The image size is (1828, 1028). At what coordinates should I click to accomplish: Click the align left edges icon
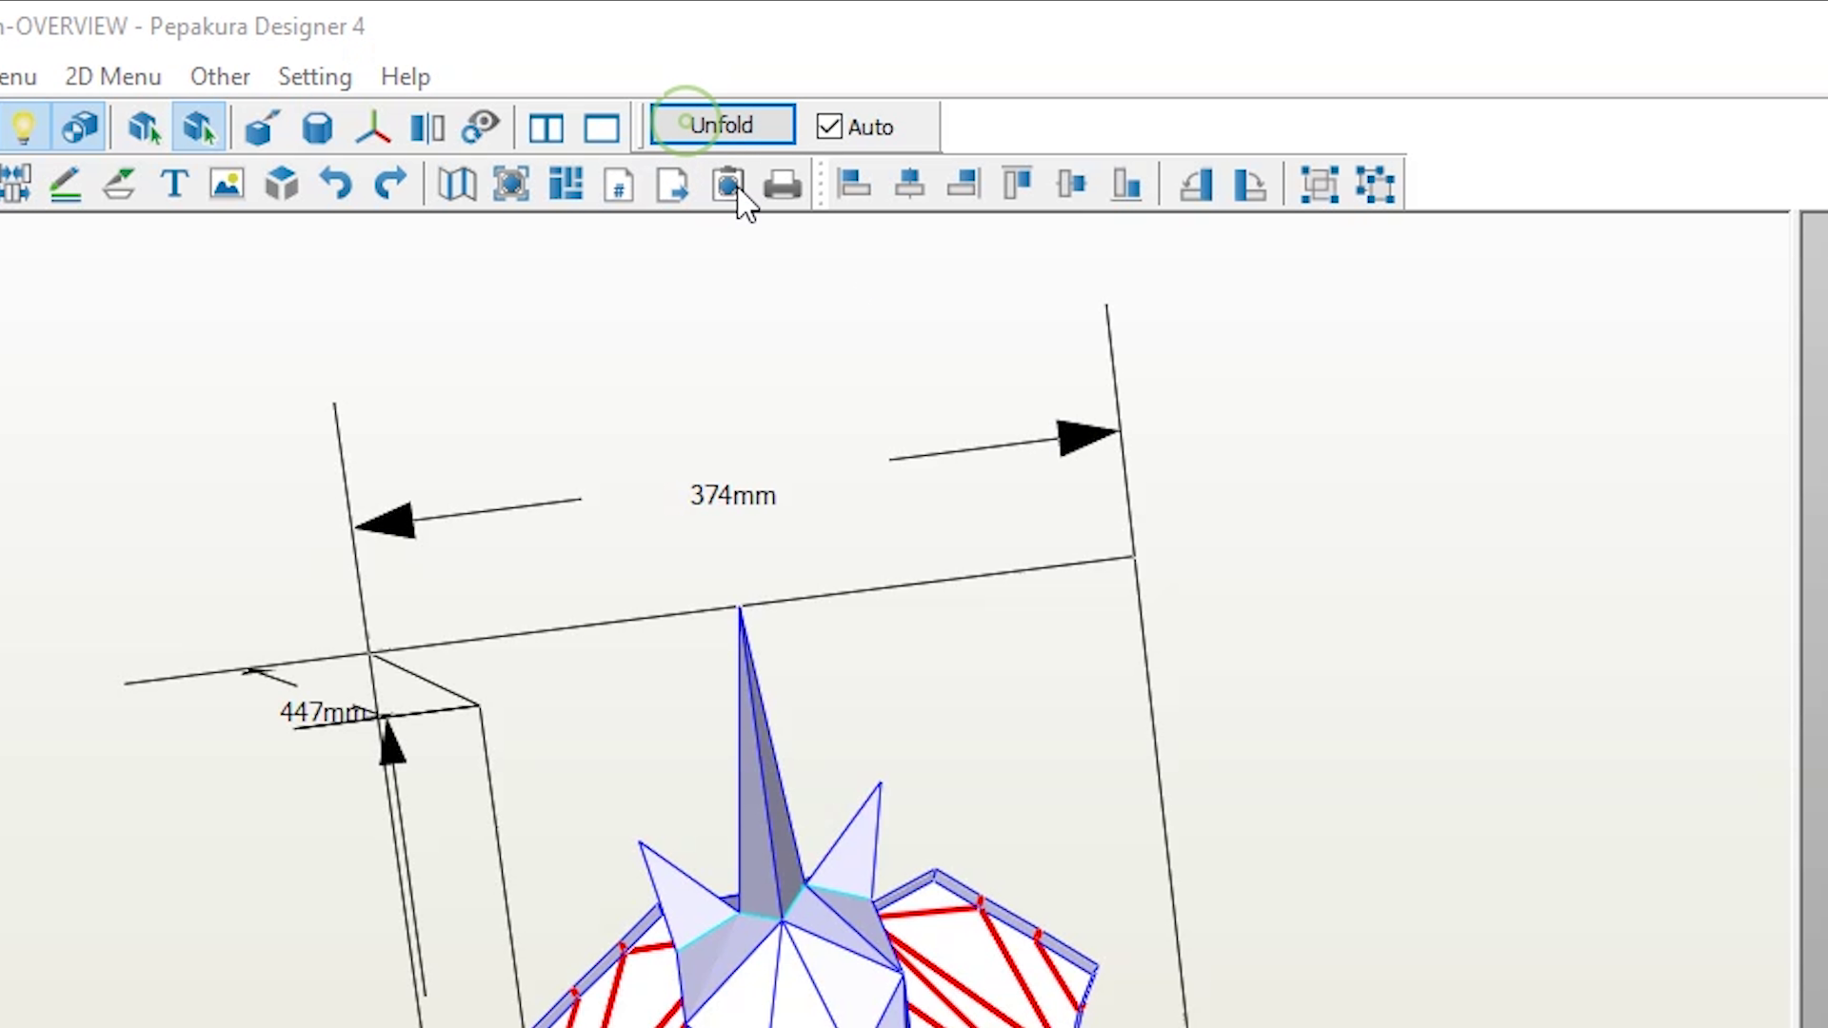click(854, 183)
